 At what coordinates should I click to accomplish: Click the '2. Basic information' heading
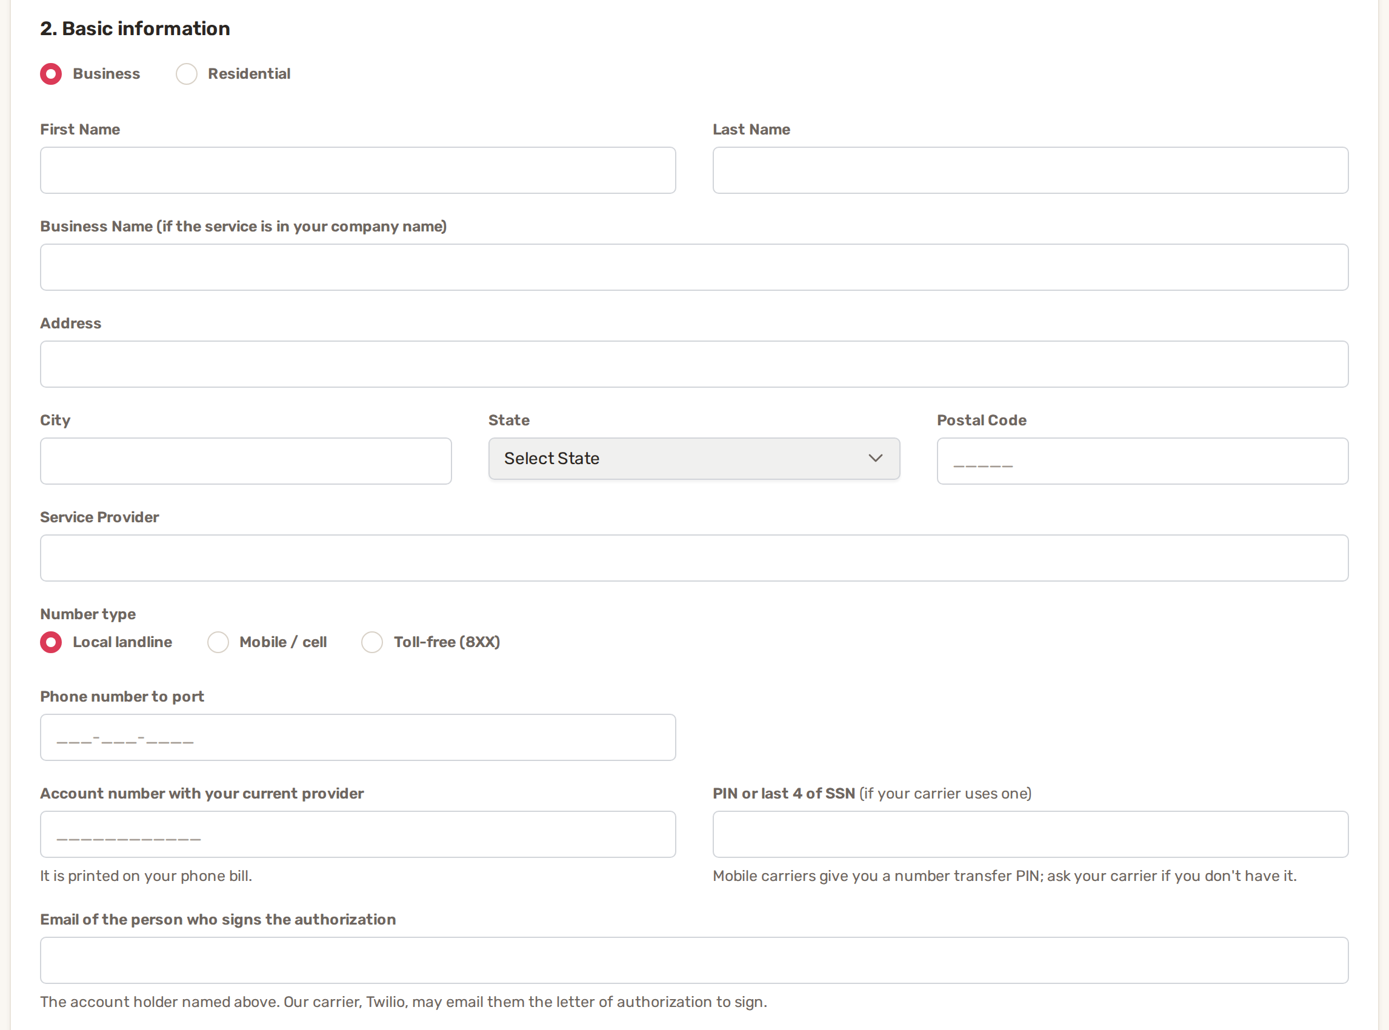(135, 28)
